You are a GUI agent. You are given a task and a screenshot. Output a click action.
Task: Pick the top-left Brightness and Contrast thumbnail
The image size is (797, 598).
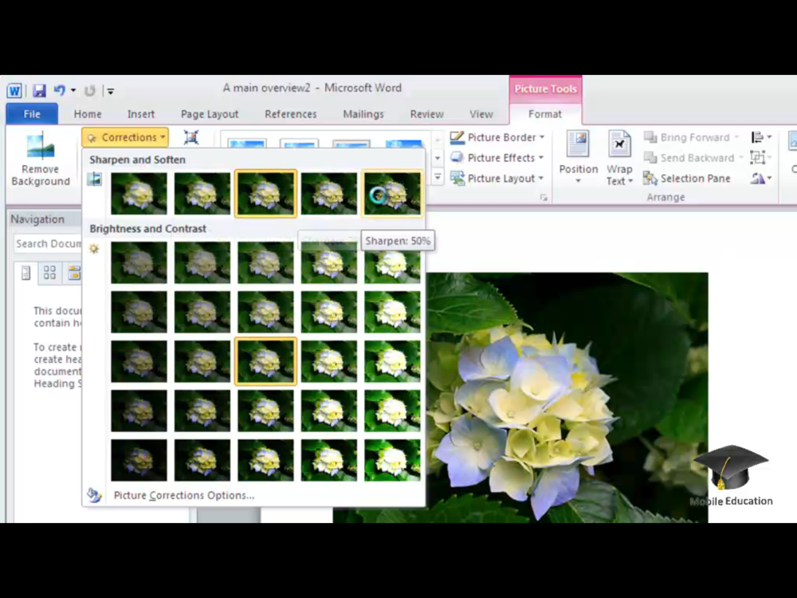coord(139,262)
